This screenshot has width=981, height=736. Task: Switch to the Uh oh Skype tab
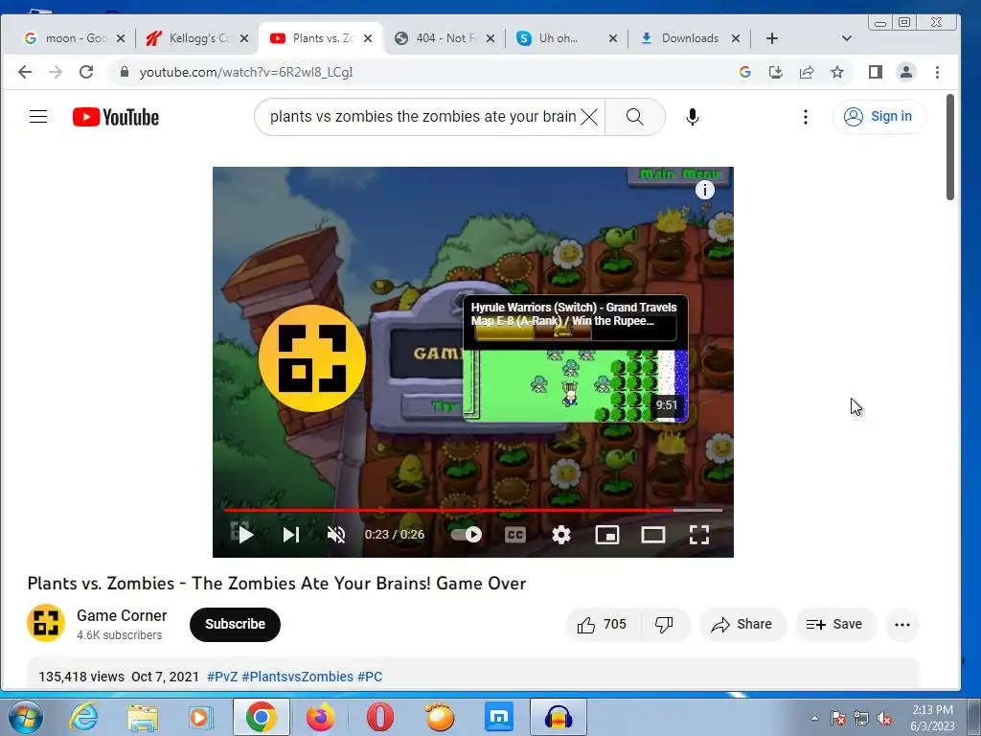[x=566, y=38]
